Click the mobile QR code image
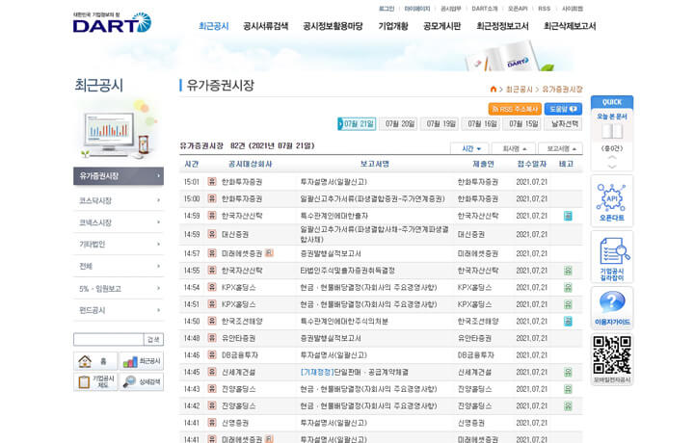Viewport: 694px width, 443px height. pos(612,355)
